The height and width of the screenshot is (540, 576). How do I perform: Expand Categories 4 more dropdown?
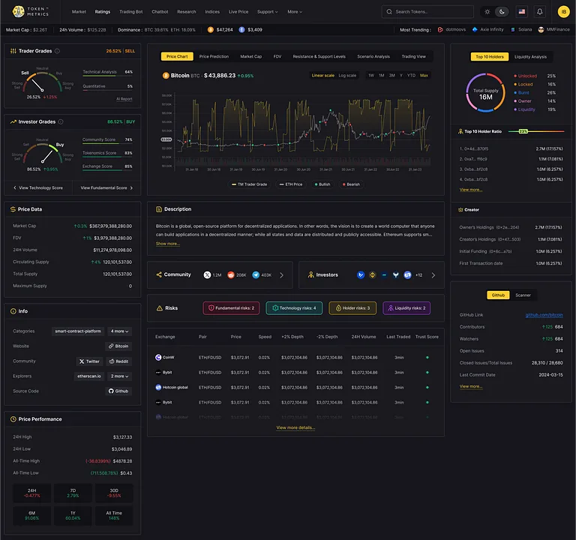(x=120, y=331)
